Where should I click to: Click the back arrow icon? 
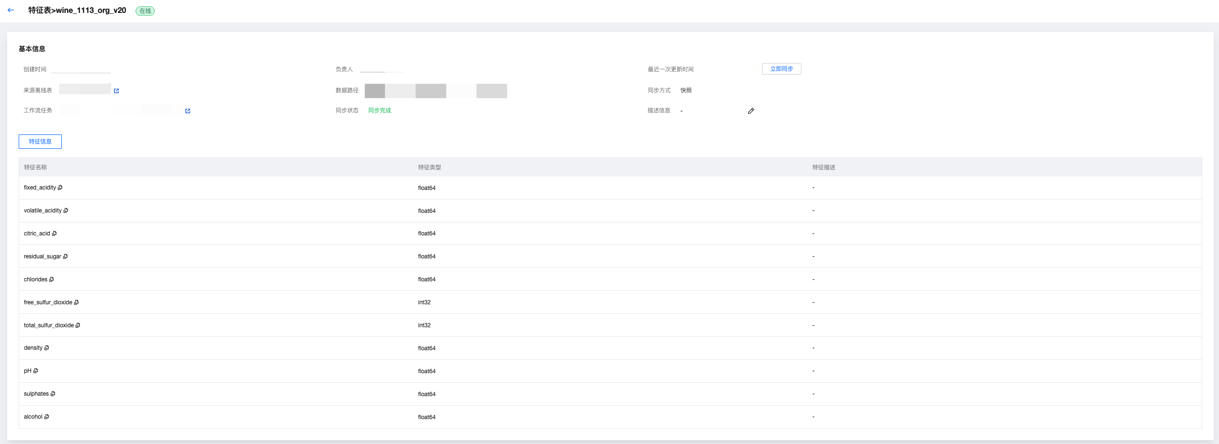(x=11, y=10)
